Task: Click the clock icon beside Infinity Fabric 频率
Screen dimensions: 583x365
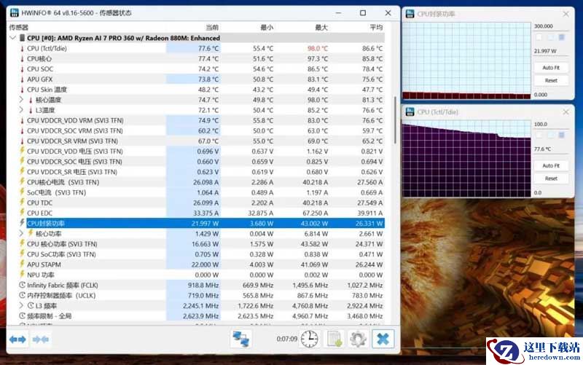Action: (x=22, y=285)
